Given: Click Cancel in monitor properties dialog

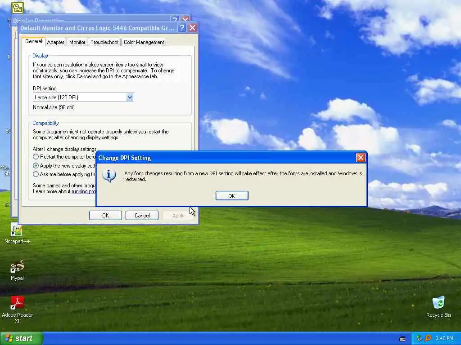Looking at the screenshot, I should coord(142,216).
